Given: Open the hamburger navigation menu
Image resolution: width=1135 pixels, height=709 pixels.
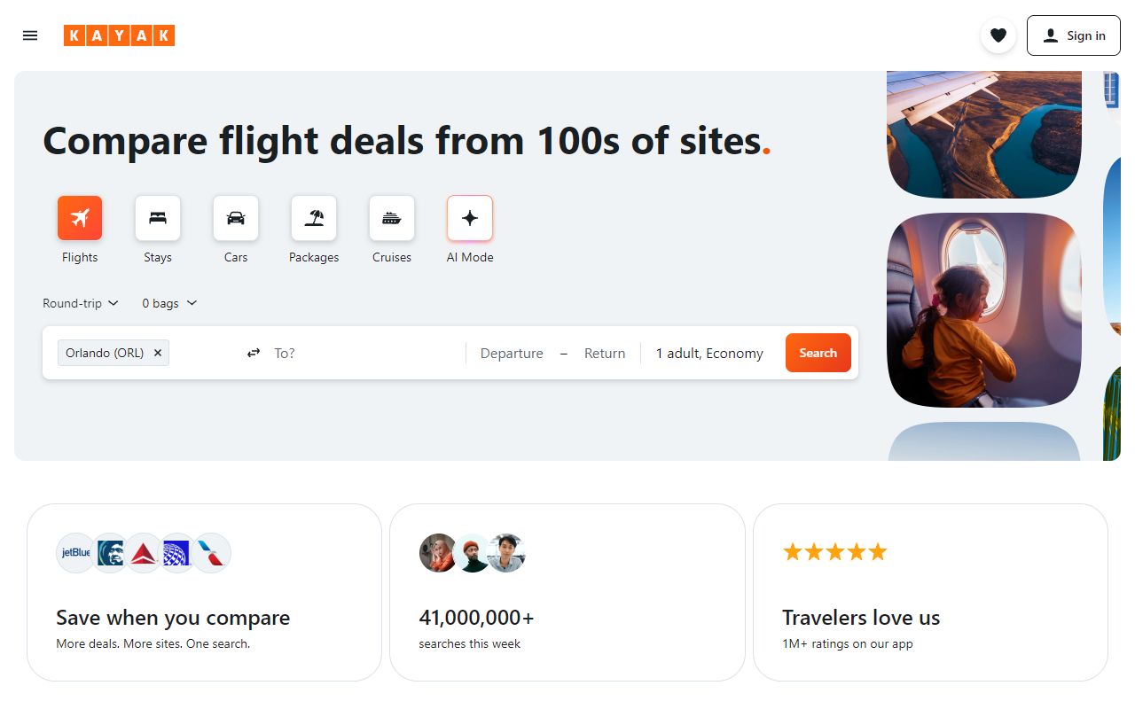Looking at the screenshot, I should coord(30,35).
